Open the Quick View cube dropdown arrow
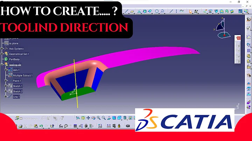This screenshot has height=141, width=252. 122,120
